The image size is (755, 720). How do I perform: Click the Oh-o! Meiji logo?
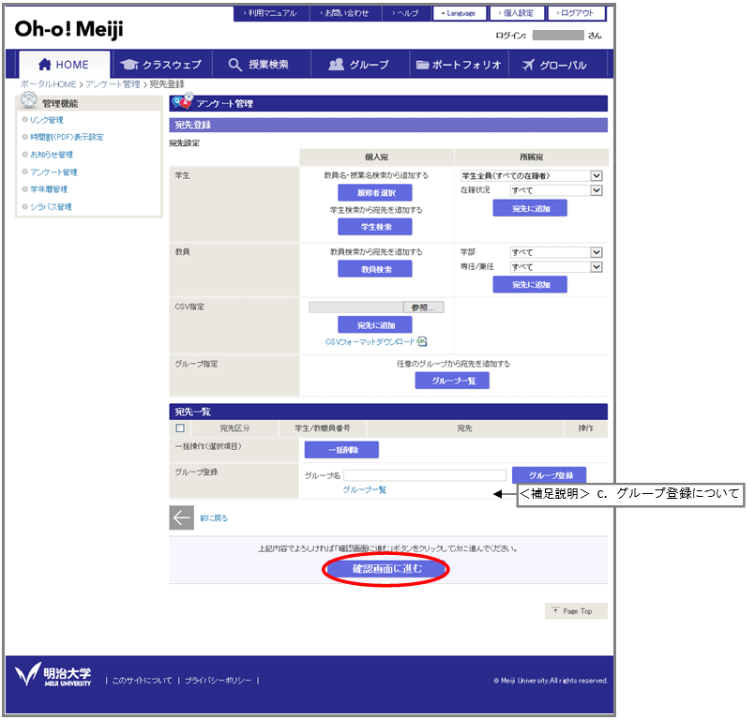pos(68,29)
